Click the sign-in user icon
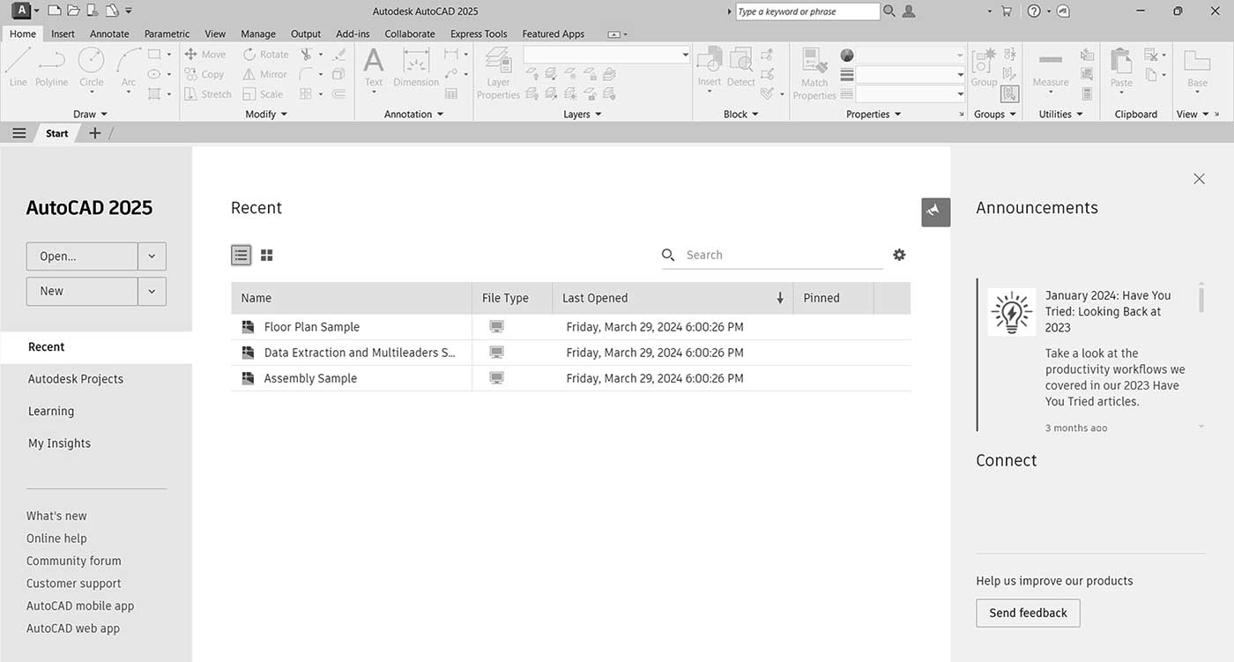This screenshot has height=662, width=1234. click(910, 11)
